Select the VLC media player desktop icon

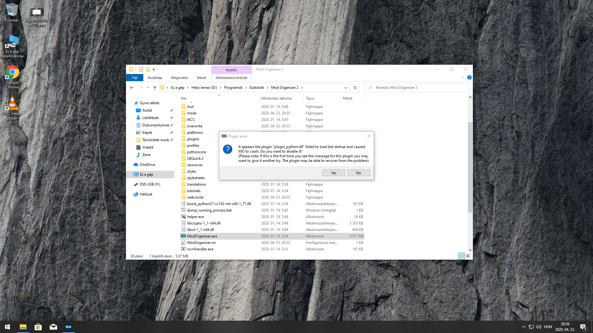(12, 108)
